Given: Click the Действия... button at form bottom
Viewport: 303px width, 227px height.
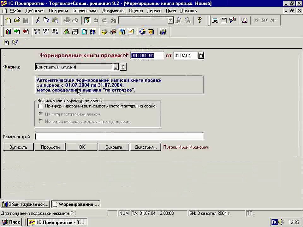Looking at the screenshot, I should [145, 147].
